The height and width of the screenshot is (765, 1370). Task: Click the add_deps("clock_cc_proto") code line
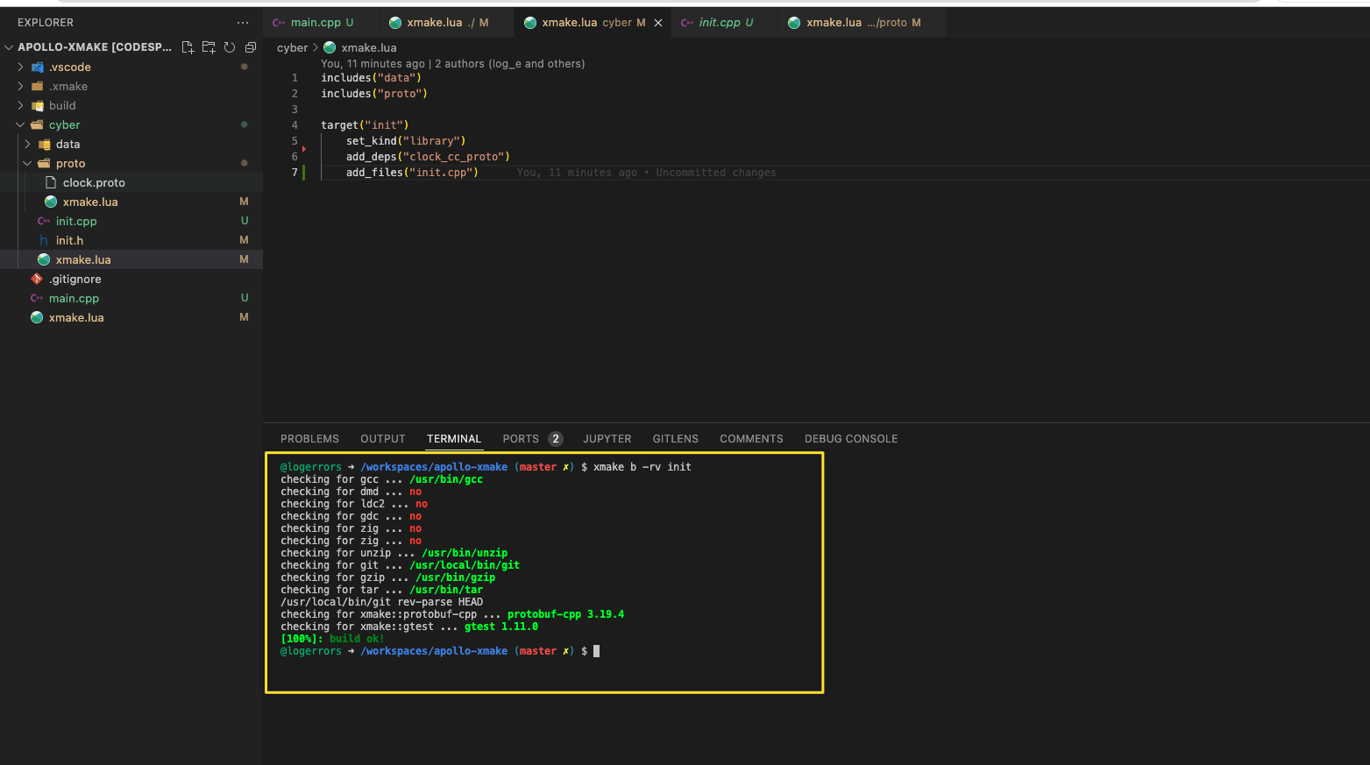tap(428, 157)
